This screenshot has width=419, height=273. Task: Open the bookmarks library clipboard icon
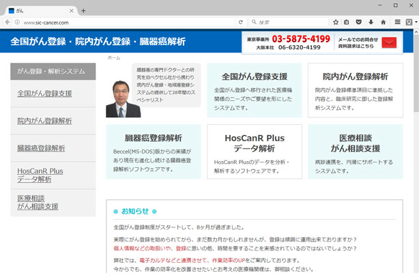click(347, 23)
